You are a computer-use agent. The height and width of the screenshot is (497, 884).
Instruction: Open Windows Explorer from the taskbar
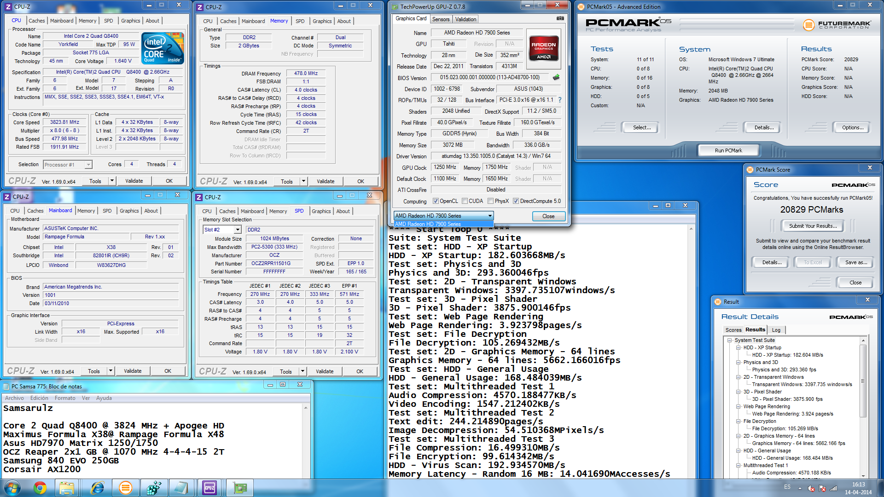pos(67,488)
